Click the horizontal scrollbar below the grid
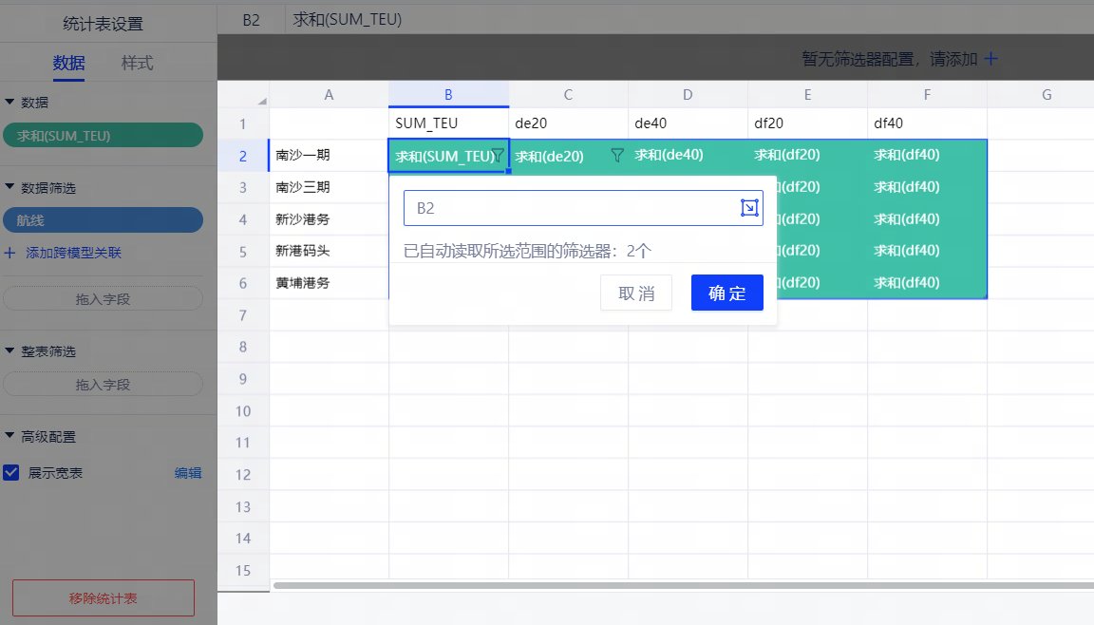1094x625 pixels. point(665,585)
